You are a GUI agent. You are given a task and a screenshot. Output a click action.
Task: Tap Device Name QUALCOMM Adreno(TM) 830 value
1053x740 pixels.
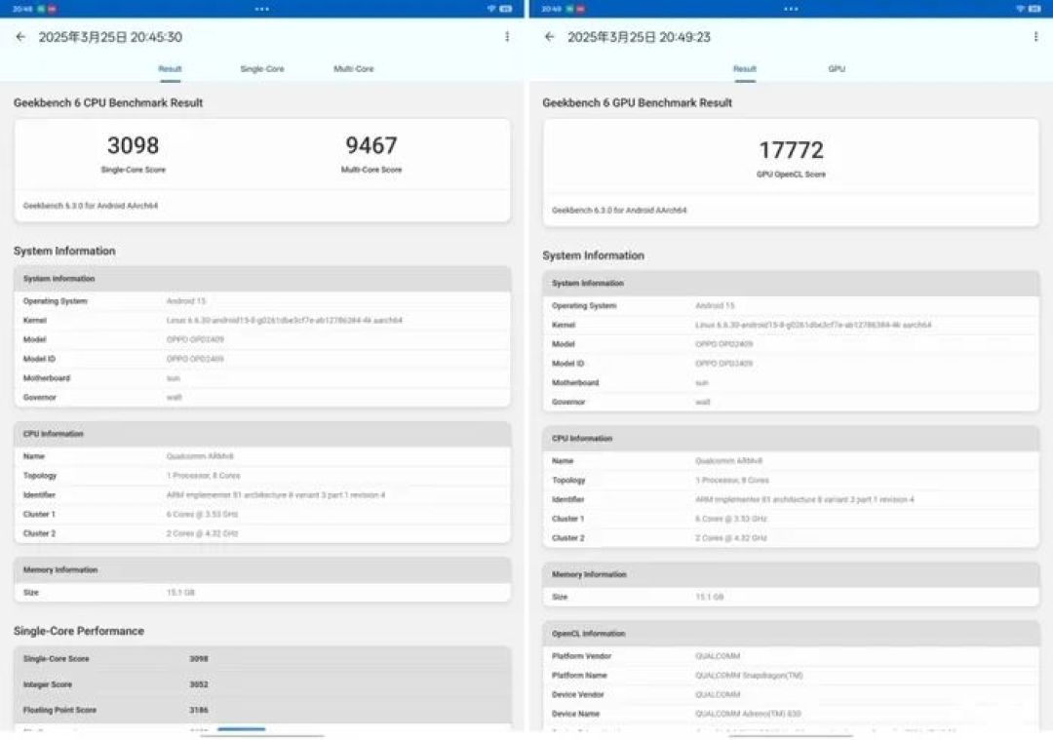[x=748, y=714]
